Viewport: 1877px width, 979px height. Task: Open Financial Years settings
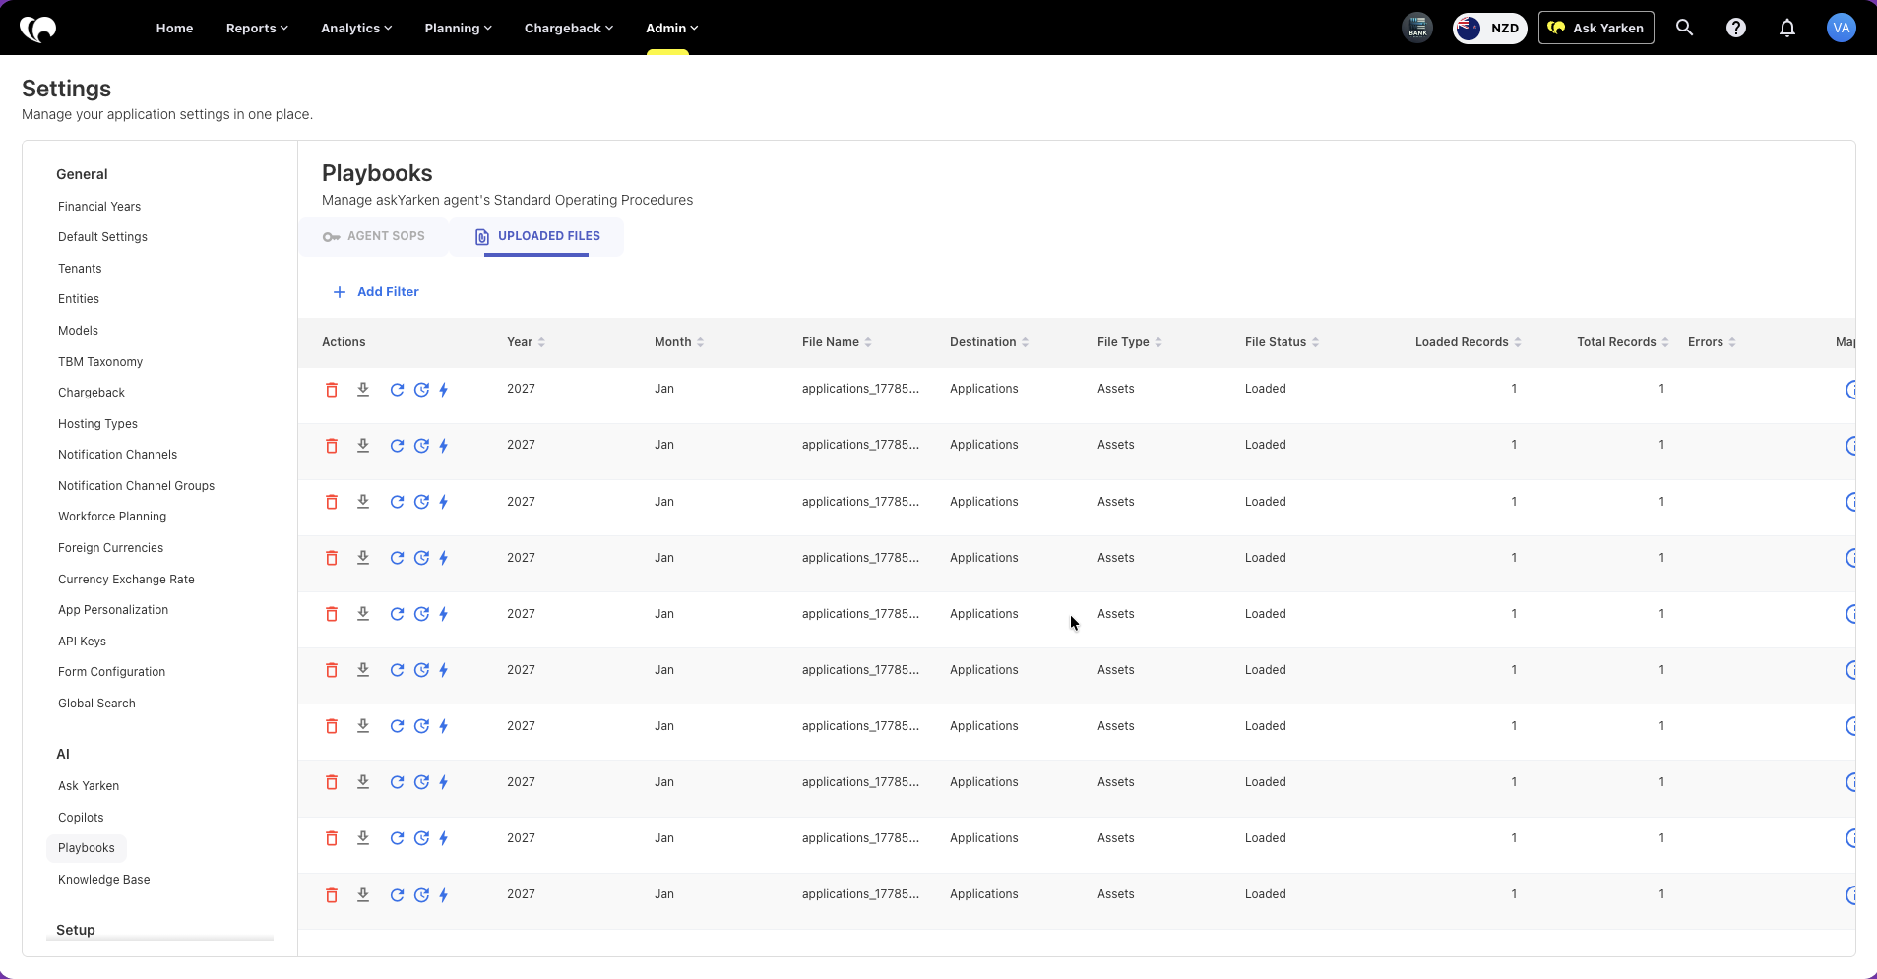[99, 207]
